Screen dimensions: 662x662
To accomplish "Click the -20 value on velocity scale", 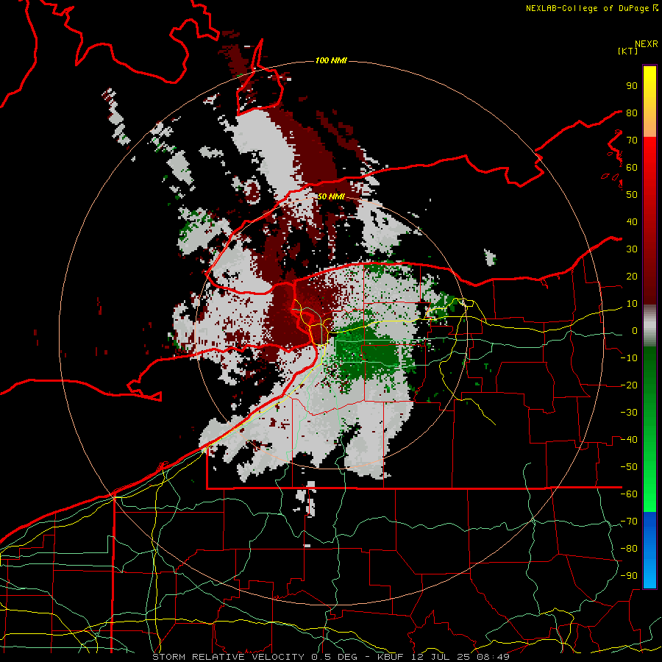I will click(629, 385).
